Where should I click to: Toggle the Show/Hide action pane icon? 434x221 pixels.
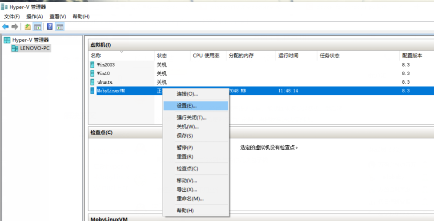click(60, 27)
